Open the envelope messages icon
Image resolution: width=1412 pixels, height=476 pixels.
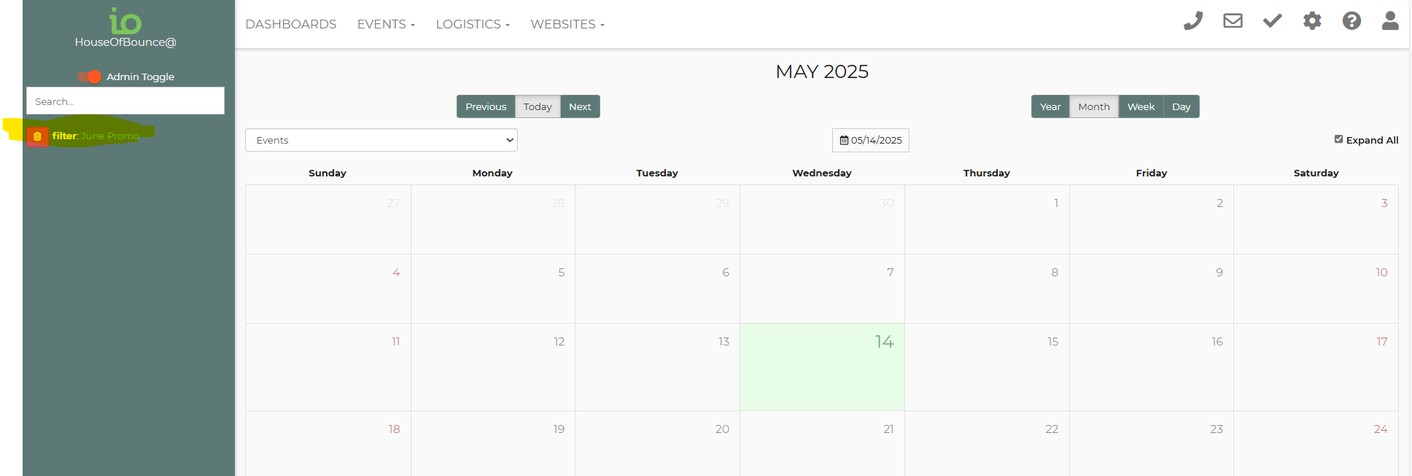tap(1233, 21)
